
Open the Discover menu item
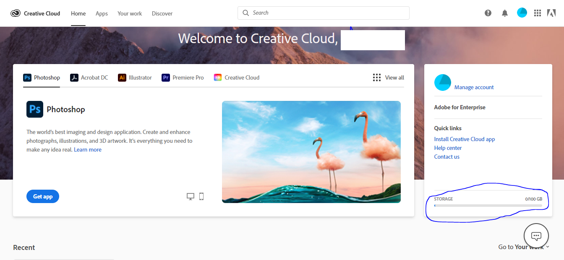point(162,13)
